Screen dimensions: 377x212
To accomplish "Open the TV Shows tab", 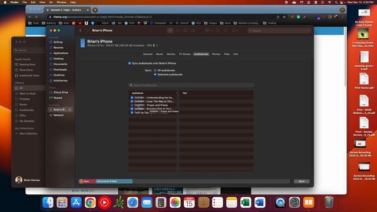I will pos(184,54).
